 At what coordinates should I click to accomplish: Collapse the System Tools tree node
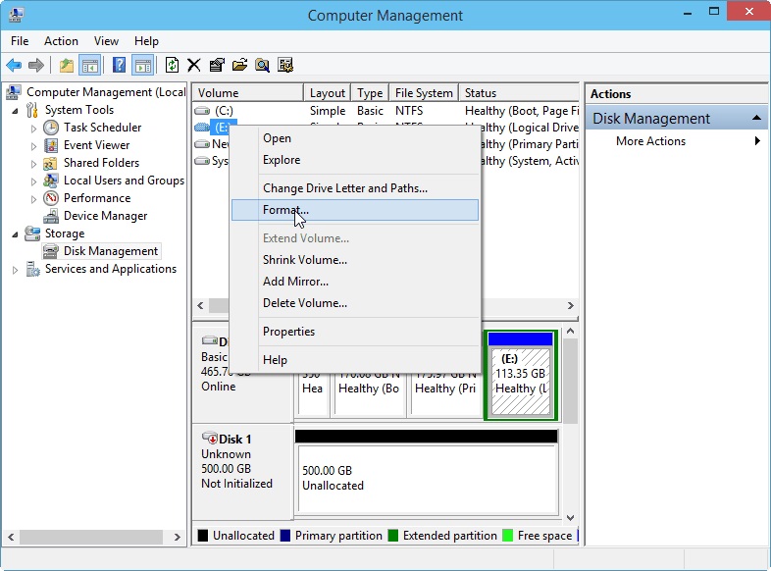pyautogui.click(x=16, y=111)
